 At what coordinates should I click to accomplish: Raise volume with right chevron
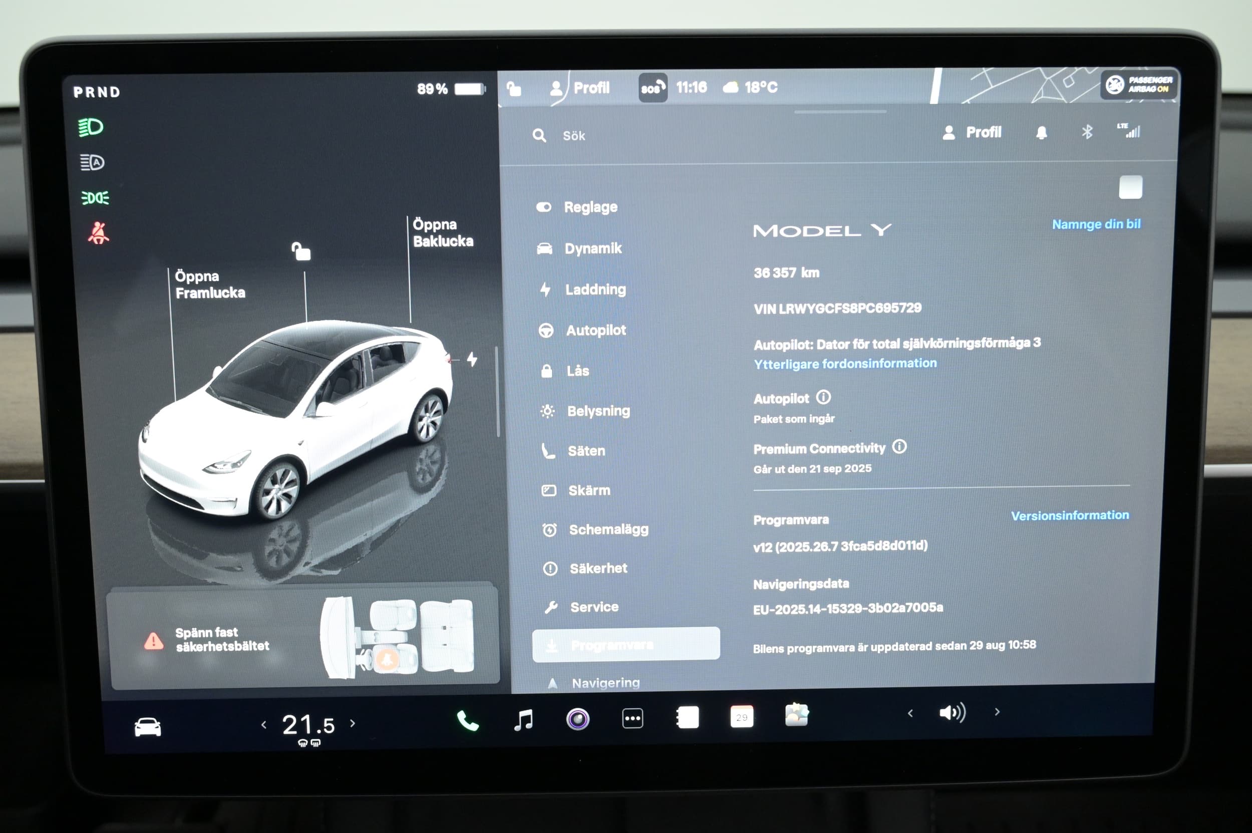(997, 711)
